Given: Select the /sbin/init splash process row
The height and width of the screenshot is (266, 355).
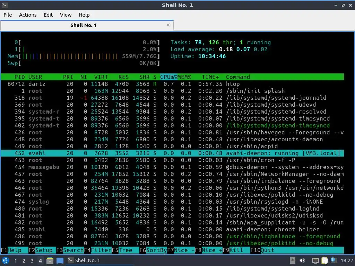Looking at the screenshot, I should 172,91.
